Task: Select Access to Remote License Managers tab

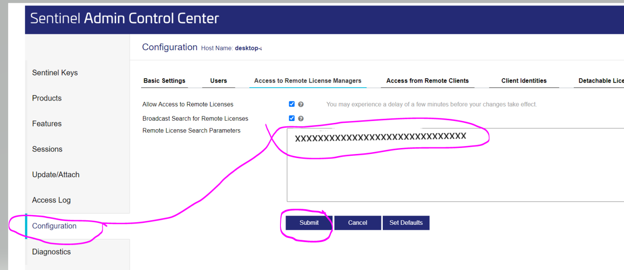Action: [308, 81]
